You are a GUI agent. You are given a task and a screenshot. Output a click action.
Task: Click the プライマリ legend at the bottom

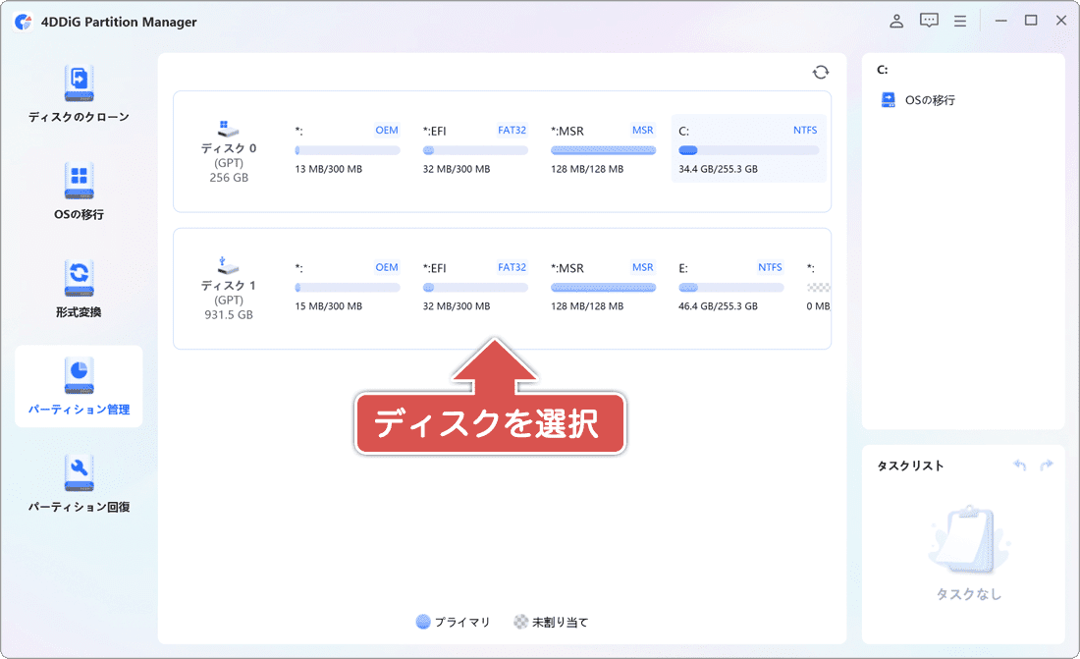pyautogui.click(x=453, y=622)
